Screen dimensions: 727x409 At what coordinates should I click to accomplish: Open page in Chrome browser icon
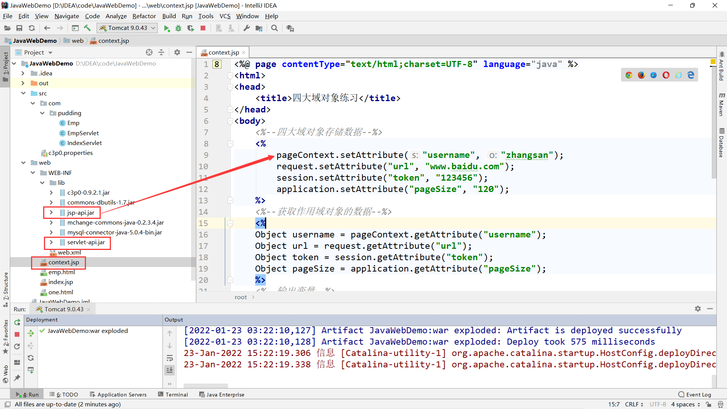629,75
